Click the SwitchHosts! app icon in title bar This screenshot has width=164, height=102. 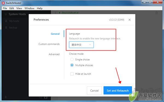point(4,3)
